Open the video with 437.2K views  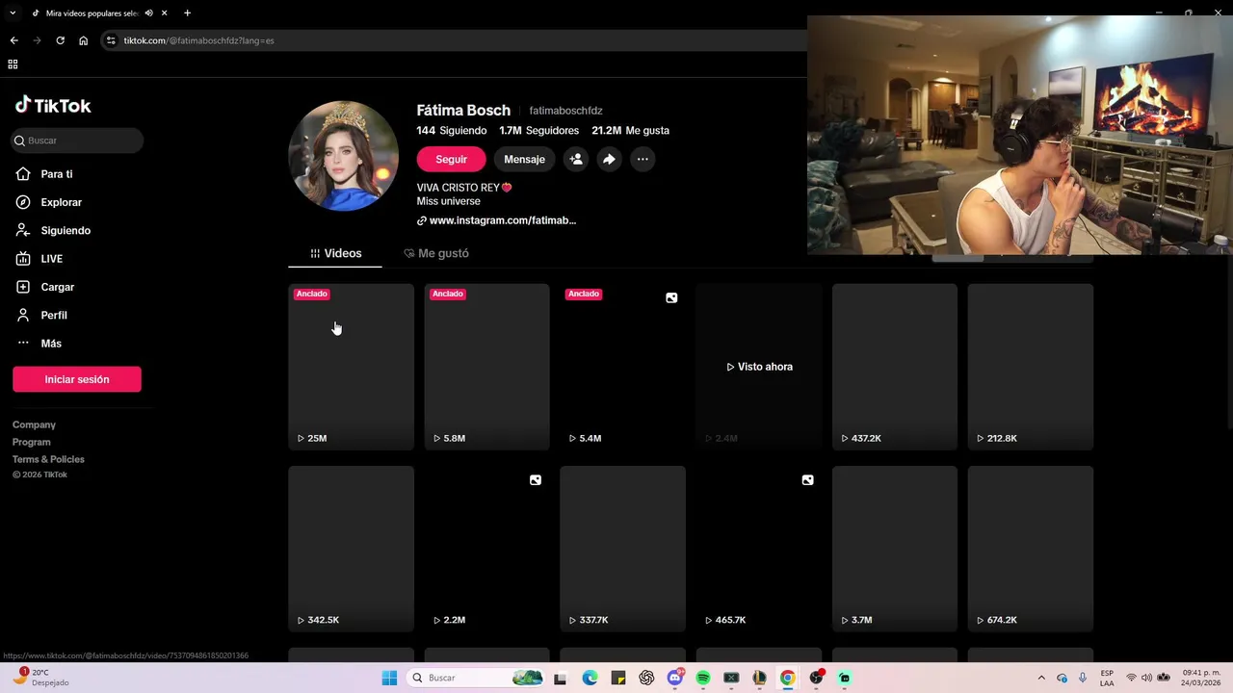pyautogui.click(x=895, y=367)
